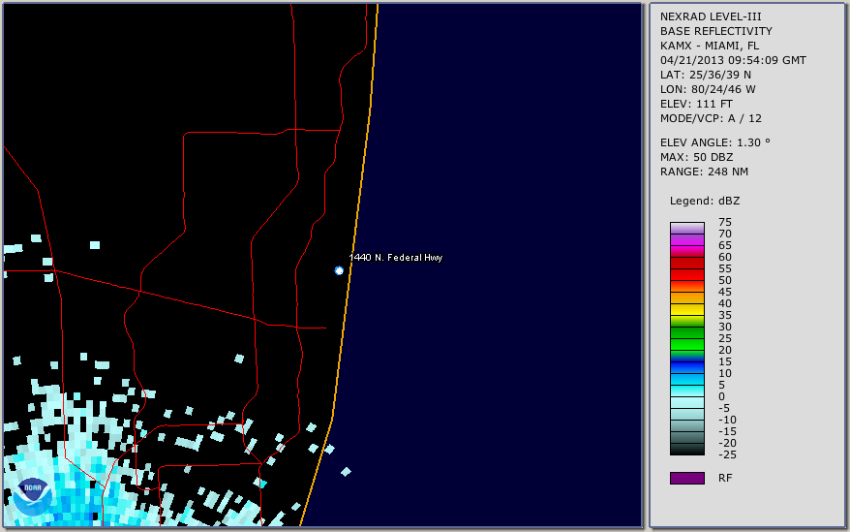Click the 'ELEV ANGLE: 1.30 °' text
850x532 pixels.
coord(715,142)
